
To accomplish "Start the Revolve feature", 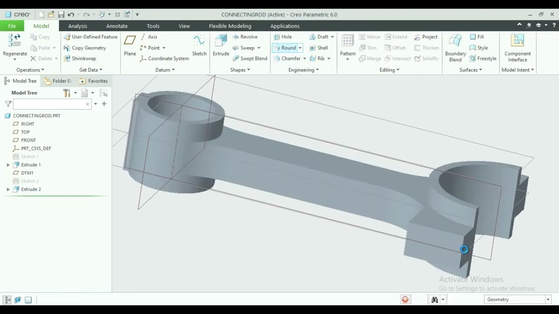I will (245, 37).
